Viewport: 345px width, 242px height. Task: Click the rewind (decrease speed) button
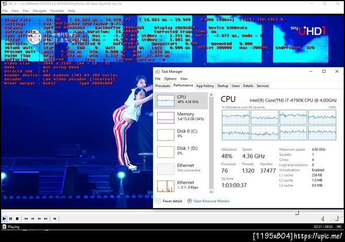(x=33, y=218)
